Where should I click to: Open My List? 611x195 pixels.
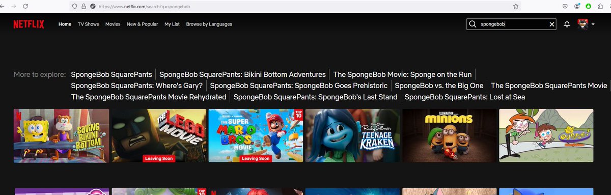click(172, 24)
